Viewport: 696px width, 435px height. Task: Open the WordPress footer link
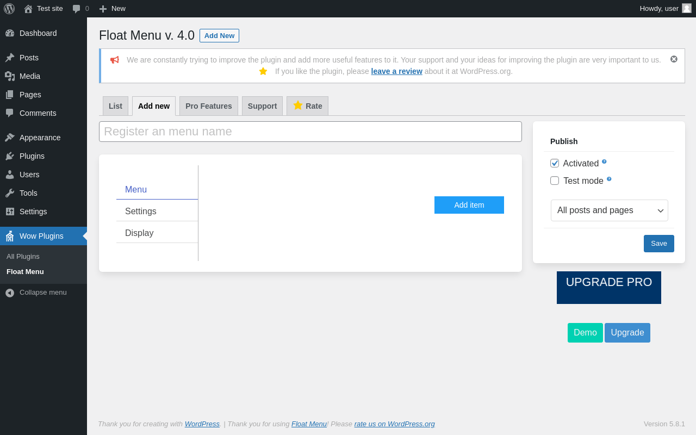(202, 424)
